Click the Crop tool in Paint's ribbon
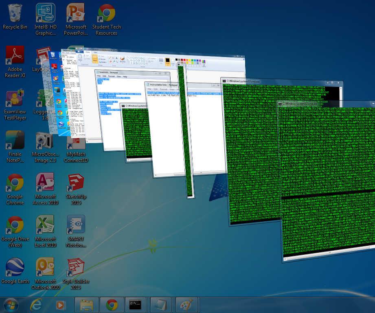This screenshot has height=313, width=375. point(101,56)
